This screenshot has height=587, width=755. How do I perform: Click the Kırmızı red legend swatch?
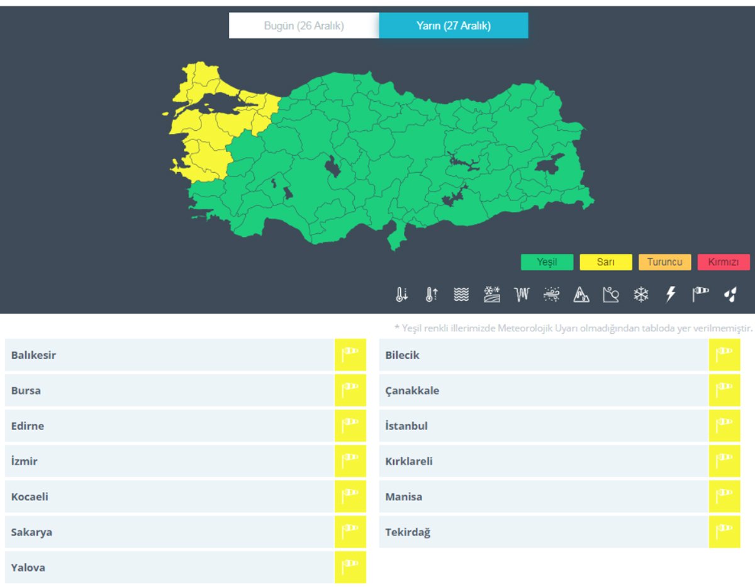pos(723,262)
